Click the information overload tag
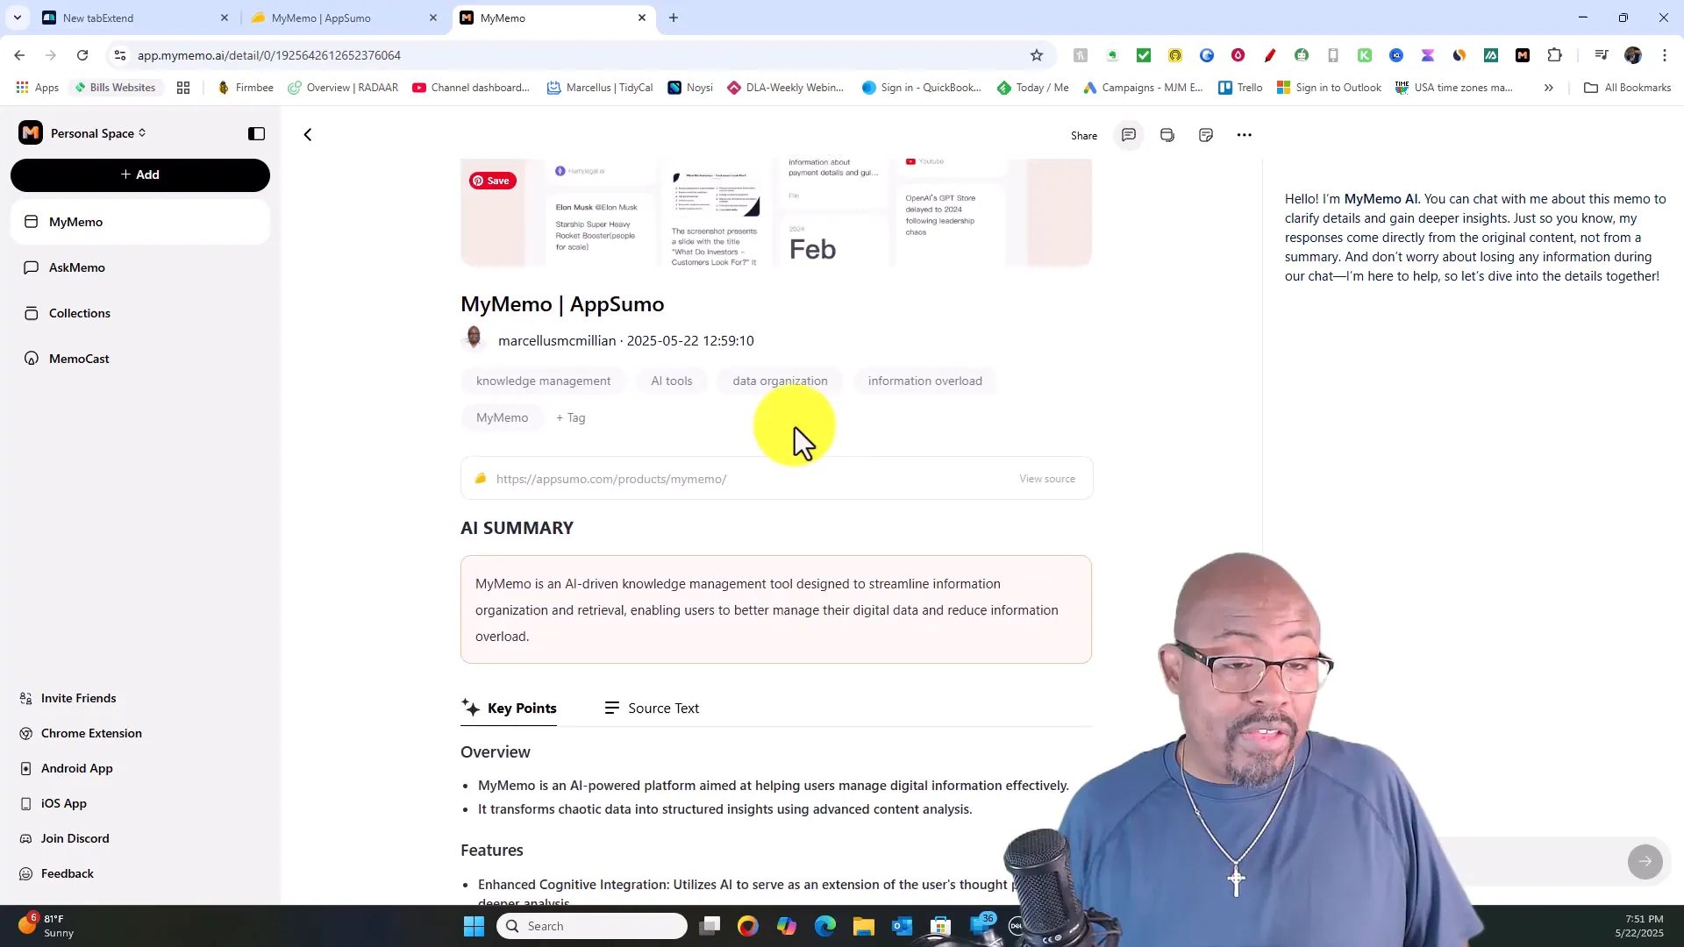The height and width of the screenshot is (947, 1684). [924, 381]
